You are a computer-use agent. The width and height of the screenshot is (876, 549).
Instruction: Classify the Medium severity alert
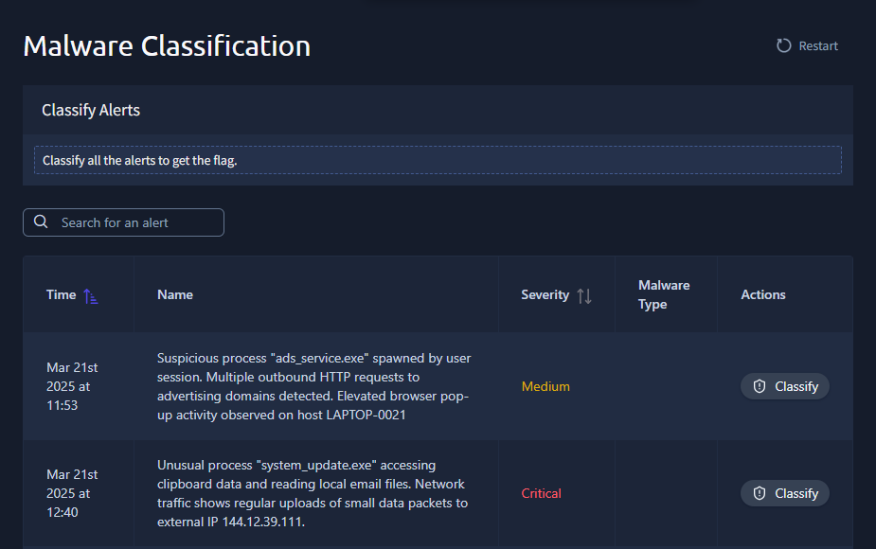click(785, 386)
